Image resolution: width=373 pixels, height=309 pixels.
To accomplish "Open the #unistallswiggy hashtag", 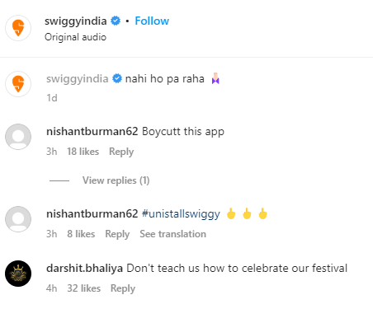I will click(181, 214).
